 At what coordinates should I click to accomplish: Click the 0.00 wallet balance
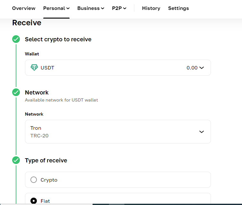[192, 68]
